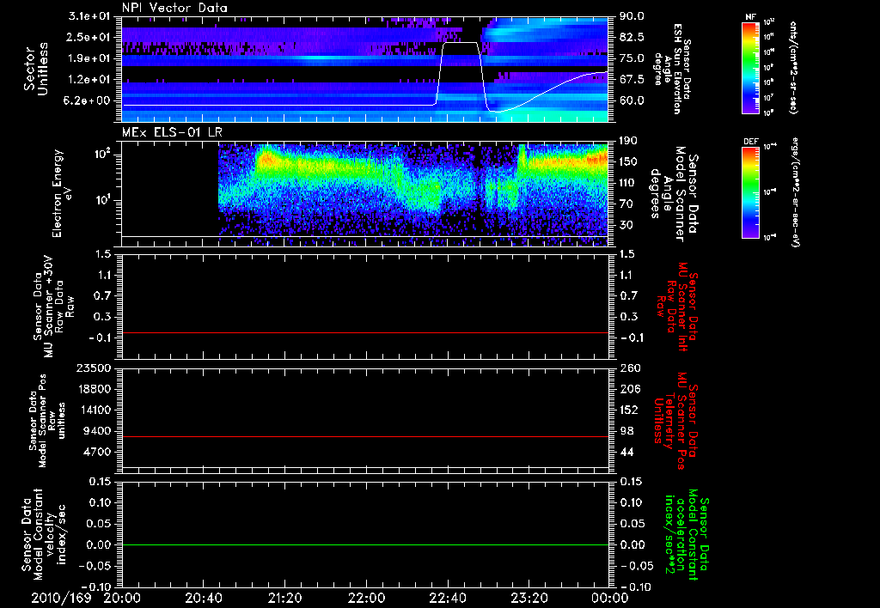
Task: Click the '3.1e+01' sector axis value
Action: [89, 16]
